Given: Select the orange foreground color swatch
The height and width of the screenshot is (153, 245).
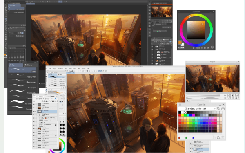Looking at the screenshot, I should (180, 42).
